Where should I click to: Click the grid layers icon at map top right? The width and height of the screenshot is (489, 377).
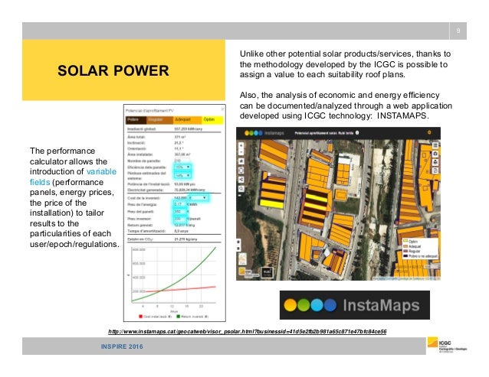(x=435, y=145)
